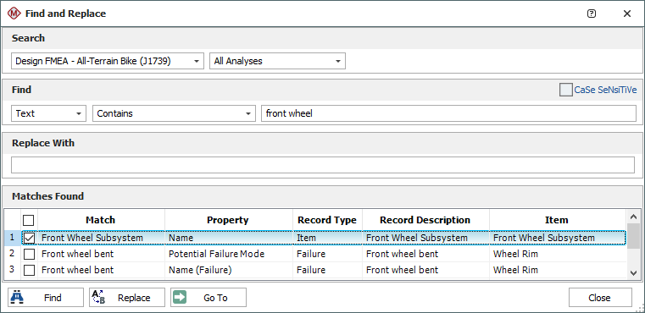This screenshot has height=313, width=645.
Task: Click the Record Description column header
Action: [x=425, y=220]
